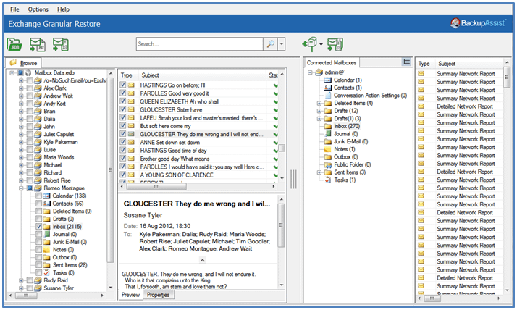Tick the Sent Items (28) checkbox

point(38,265)
